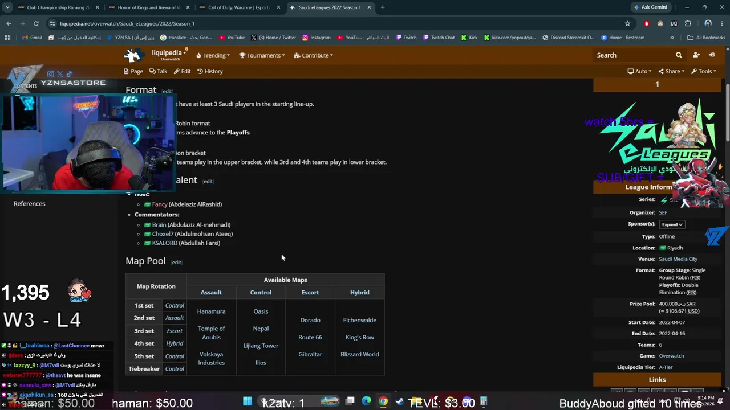Open the Gmail bookmark

[x=32, y=38]
